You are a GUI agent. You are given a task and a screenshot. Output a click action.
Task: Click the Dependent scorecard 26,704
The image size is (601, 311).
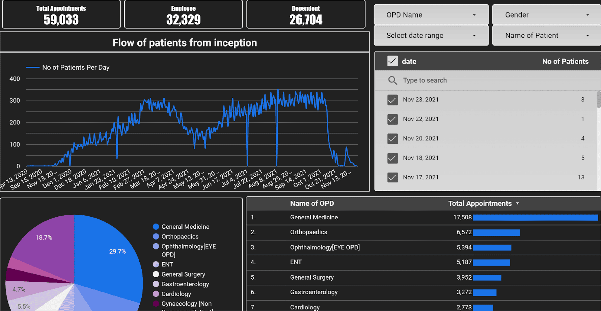point(306,14)
